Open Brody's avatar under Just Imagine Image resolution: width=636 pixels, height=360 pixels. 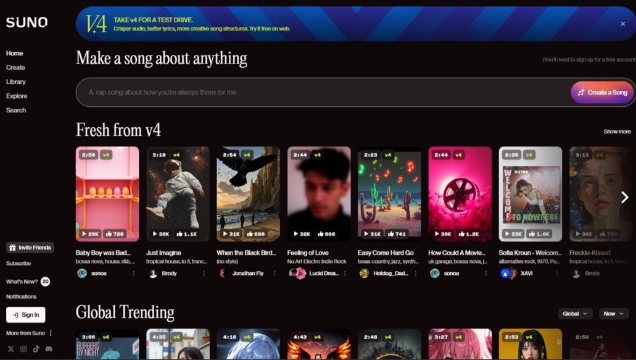tap(152, 274)
